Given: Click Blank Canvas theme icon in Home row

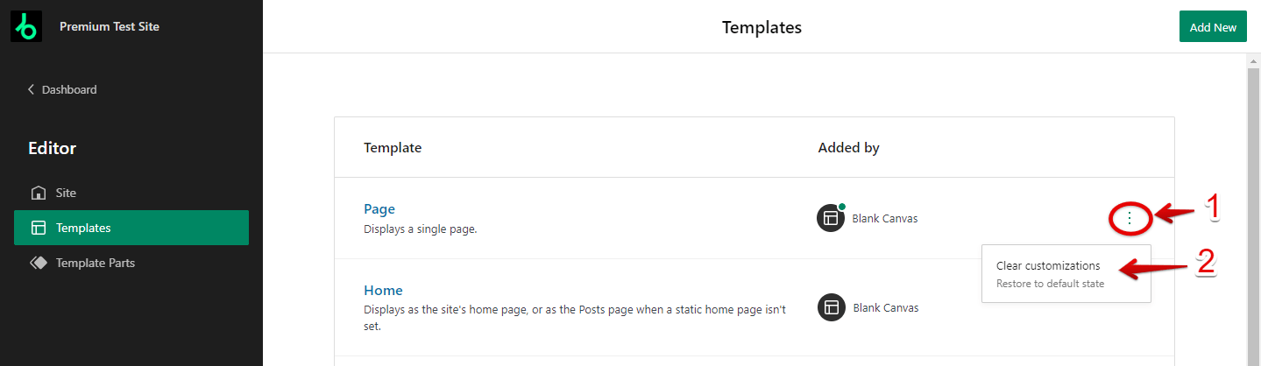Looking at the screenshot, I should [x=831, y=307].
